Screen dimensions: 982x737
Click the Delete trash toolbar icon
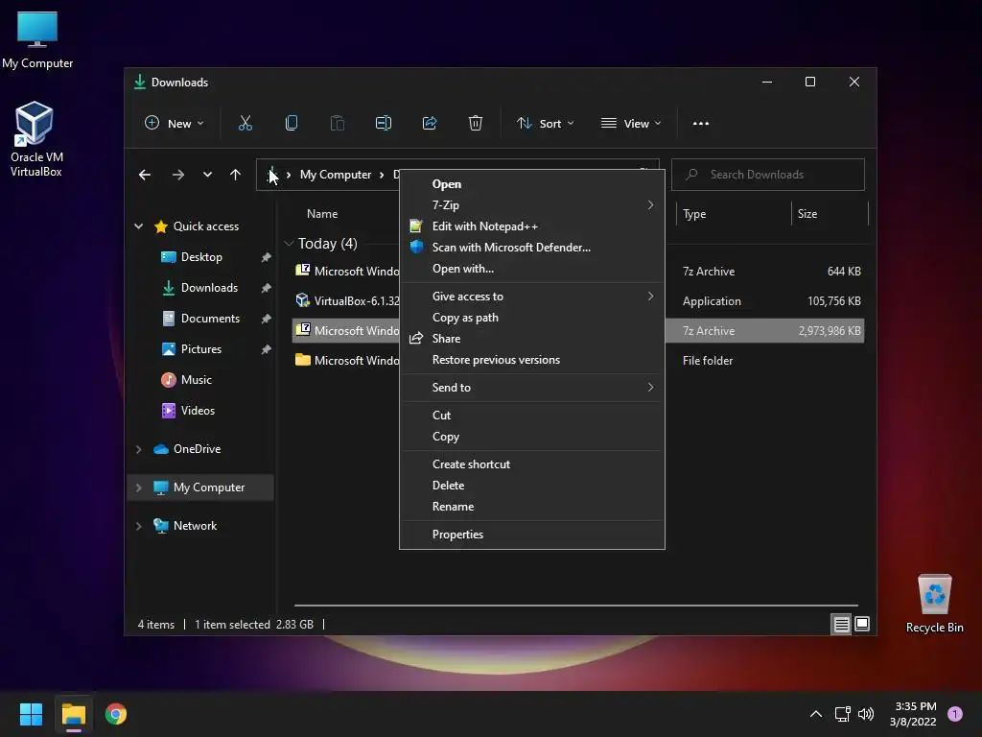pos(476,124)
